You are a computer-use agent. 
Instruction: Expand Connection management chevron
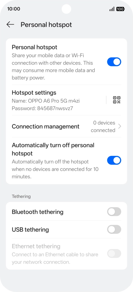coord(120,127)
